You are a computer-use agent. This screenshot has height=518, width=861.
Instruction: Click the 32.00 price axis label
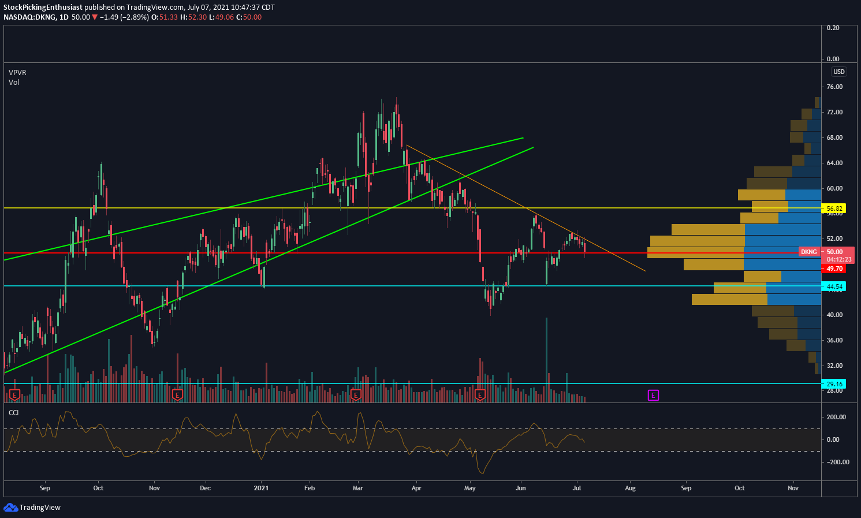click(834, 366)
